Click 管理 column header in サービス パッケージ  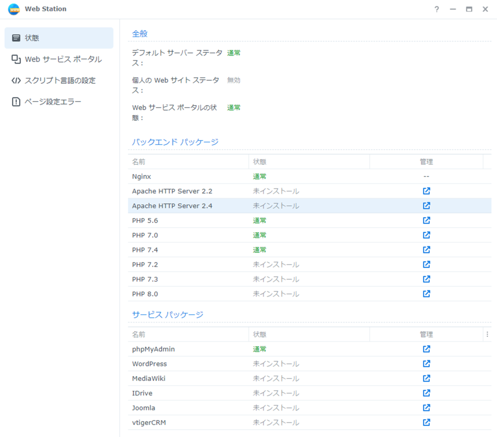426,334
